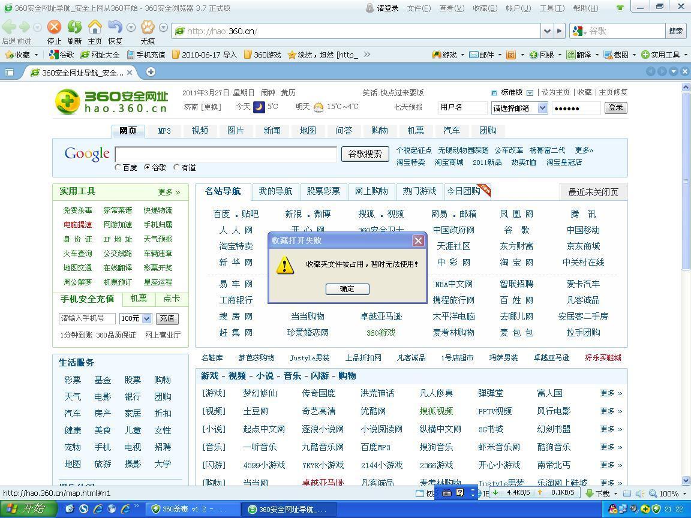Image resolution: width=691 pixels, height=518 pixels.
Task: Refresh the page with green arrows icon
Action: (x=74, y=28)
